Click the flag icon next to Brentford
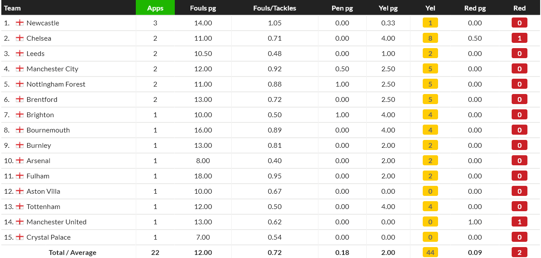This screenshot has width=541, height=258. tap(20, 99)
